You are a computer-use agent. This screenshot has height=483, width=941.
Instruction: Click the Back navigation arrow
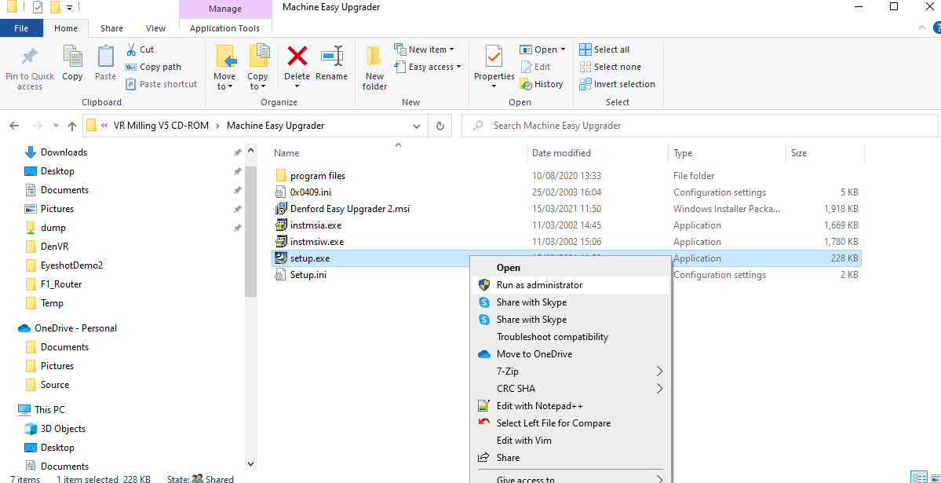tap(14, 126)
